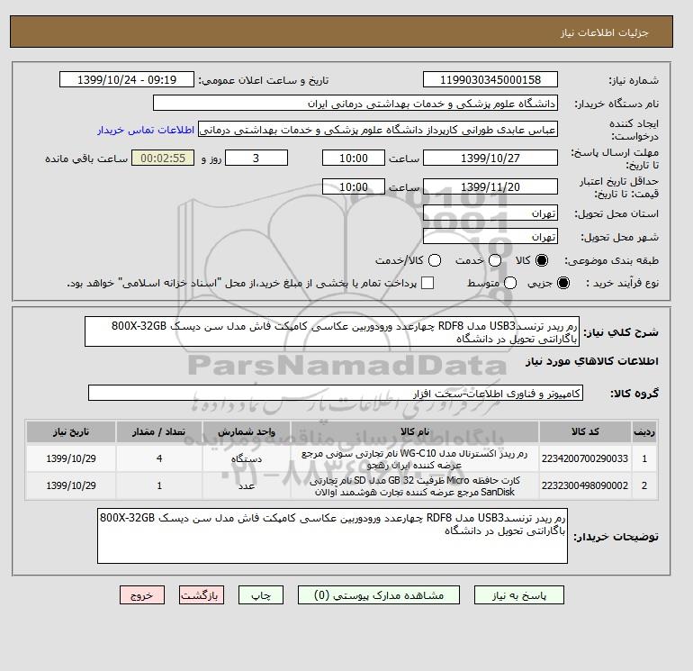This screenshot has height=671, width=693.
Task: Click the واحد شمارش column header
Action: pyautogui.click(x=247, y=431)
